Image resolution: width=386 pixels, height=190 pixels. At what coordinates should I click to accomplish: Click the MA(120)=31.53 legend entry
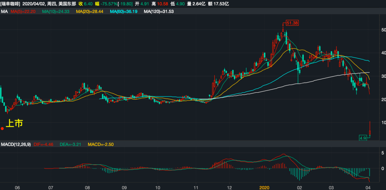pos(158,12)
